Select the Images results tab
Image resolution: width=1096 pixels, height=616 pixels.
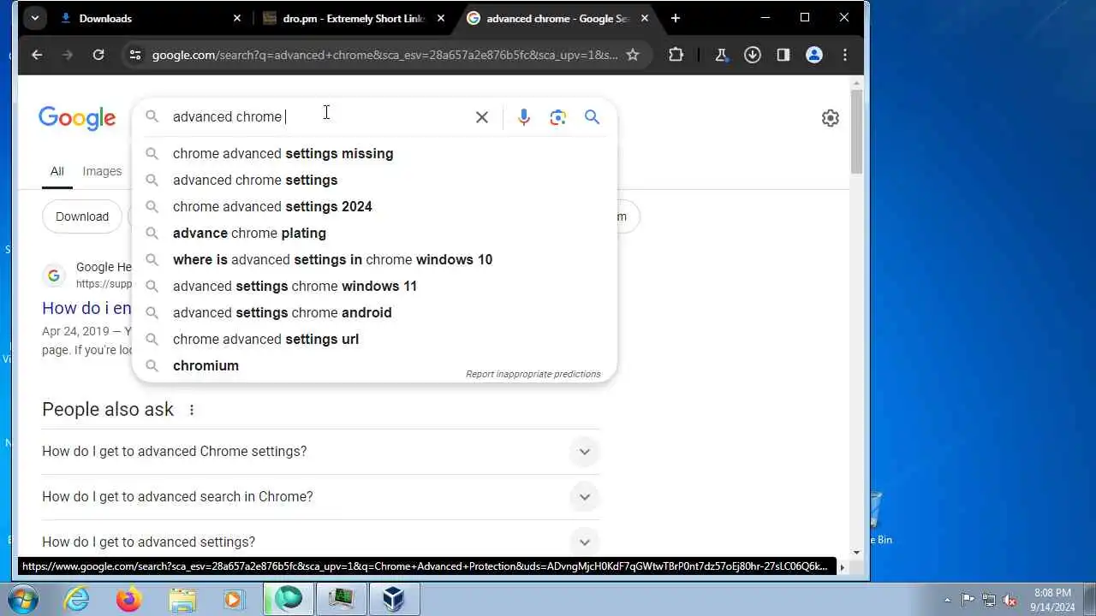pos(102,171)
